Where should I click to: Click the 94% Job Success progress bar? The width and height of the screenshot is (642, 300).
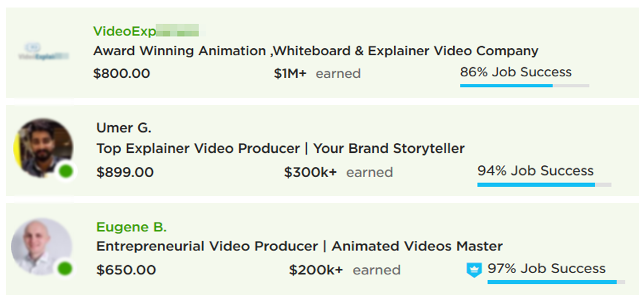click(544, 185)
